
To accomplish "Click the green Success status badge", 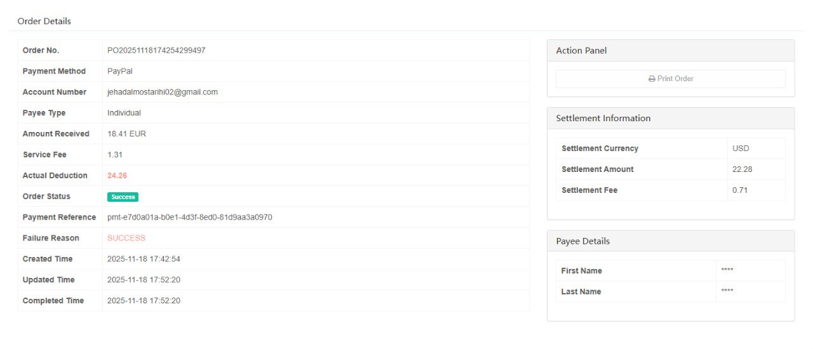I will 123,197.
